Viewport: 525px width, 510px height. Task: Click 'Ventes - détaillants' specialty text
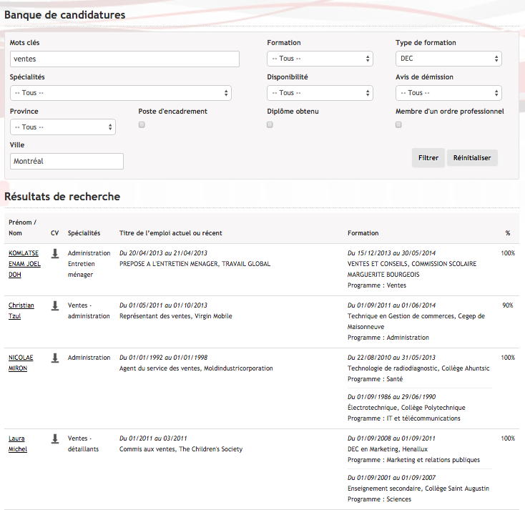tap(83, 443)
